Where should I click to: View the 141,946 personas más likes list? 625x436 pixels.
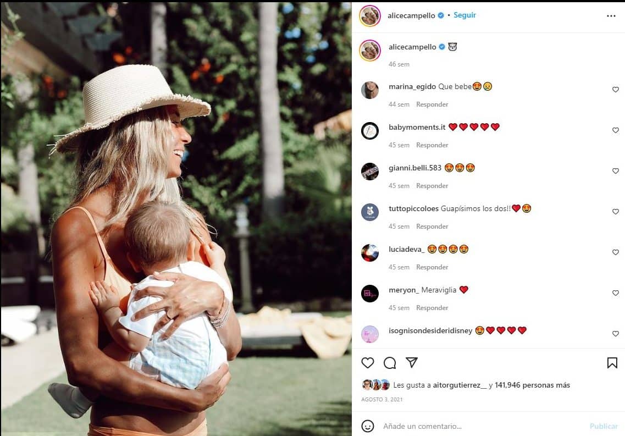point(532,385)
